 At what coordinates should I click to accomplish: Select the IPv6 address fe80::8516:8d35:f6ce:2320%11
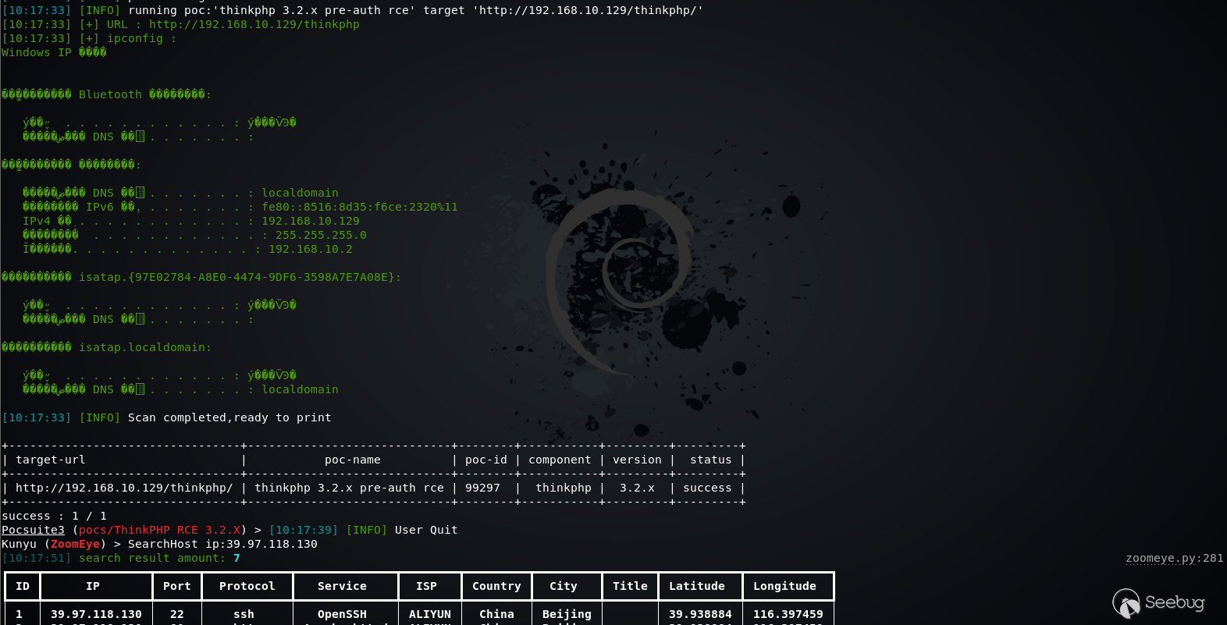click(x=360, y=207)
